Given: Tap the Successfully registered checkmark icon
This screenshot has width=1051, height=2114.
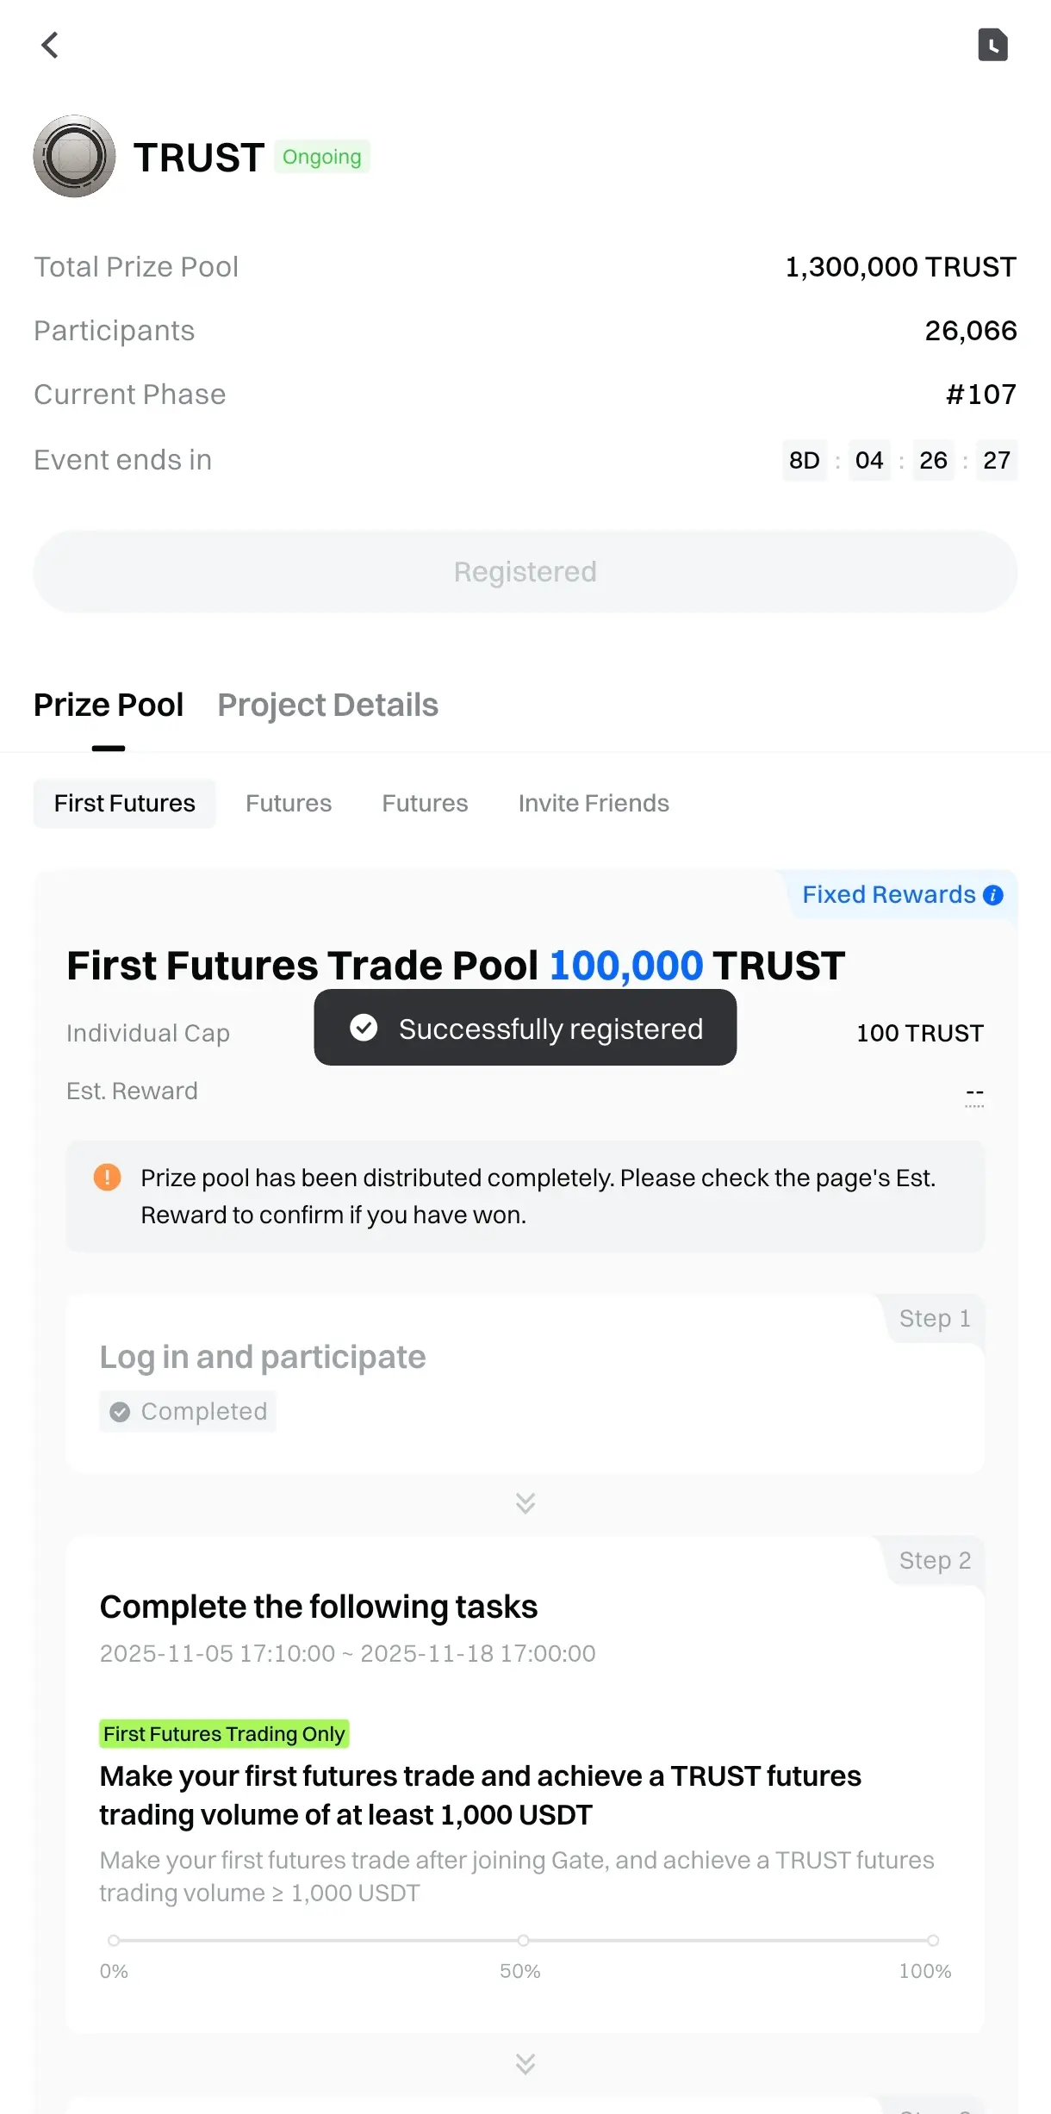Looking at the screenshot, I should click(364, 1028).
